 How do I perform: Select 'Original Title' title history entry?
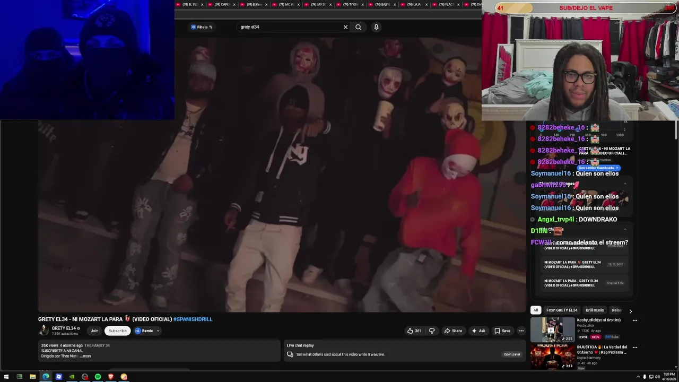tap(584, 283)
